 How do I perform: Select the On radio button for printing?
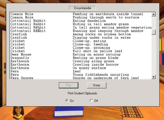[67, 101]
